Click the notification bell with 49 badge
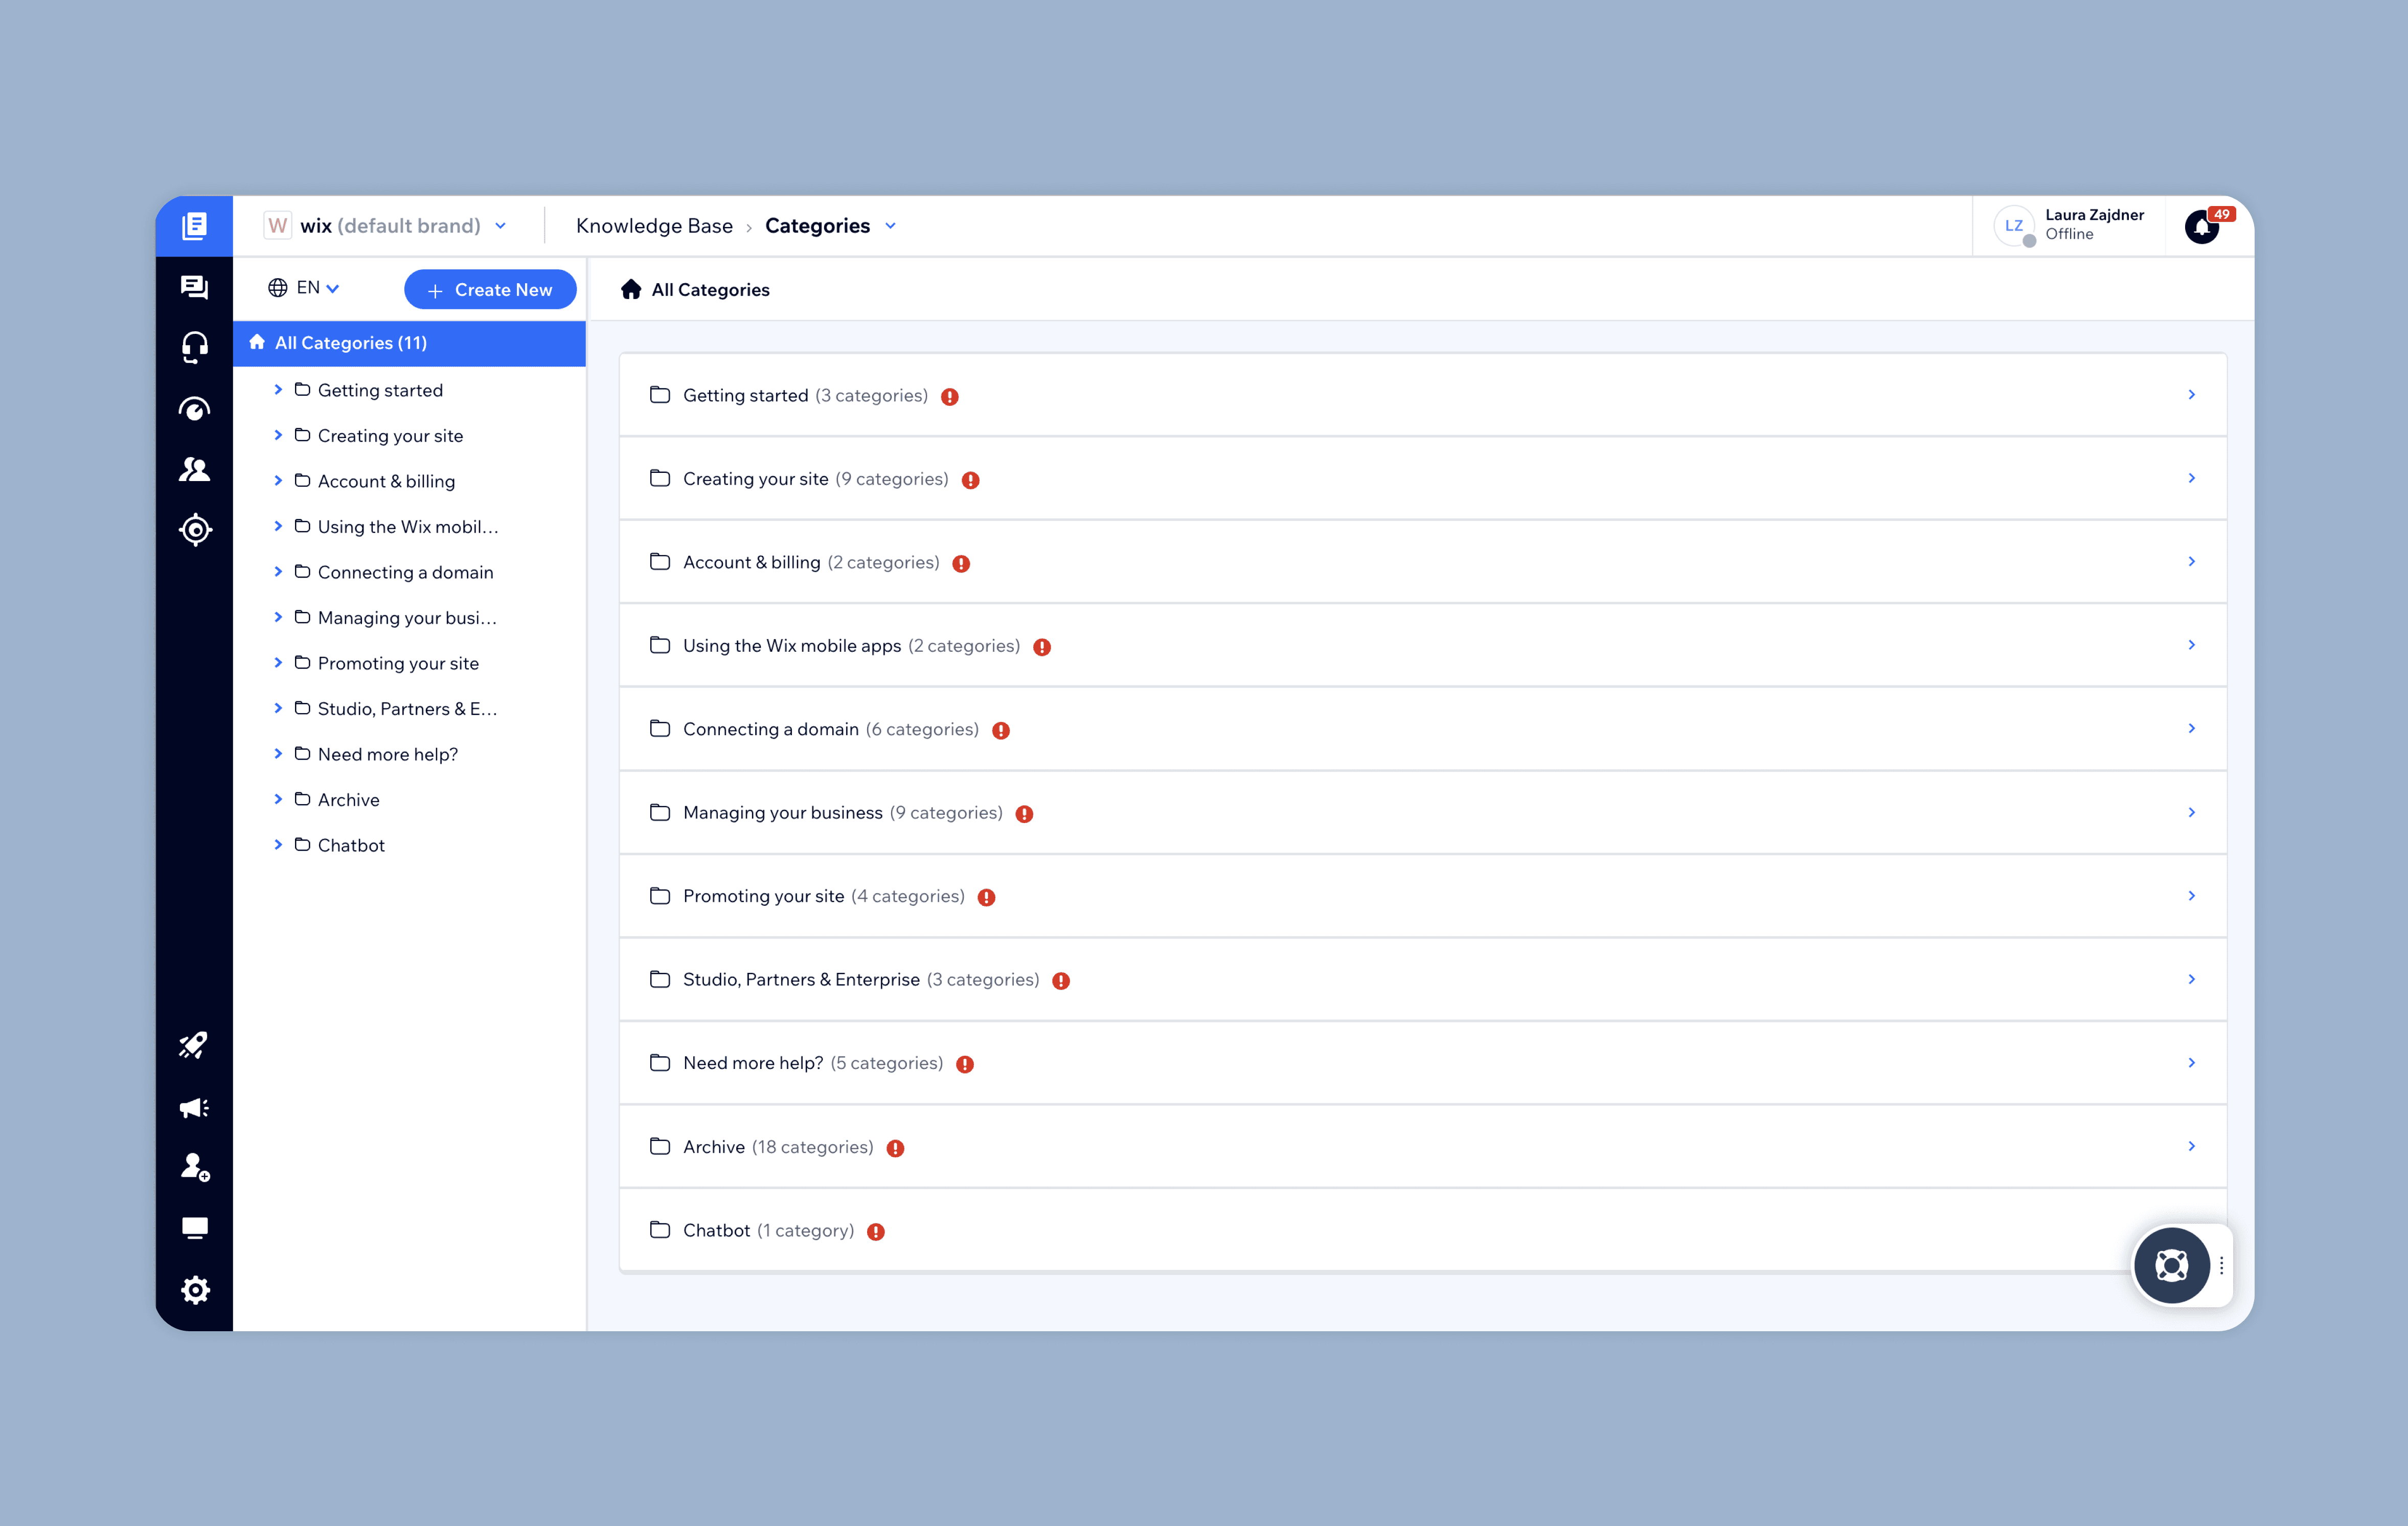2408x1526 pixels. [2201, 227]
